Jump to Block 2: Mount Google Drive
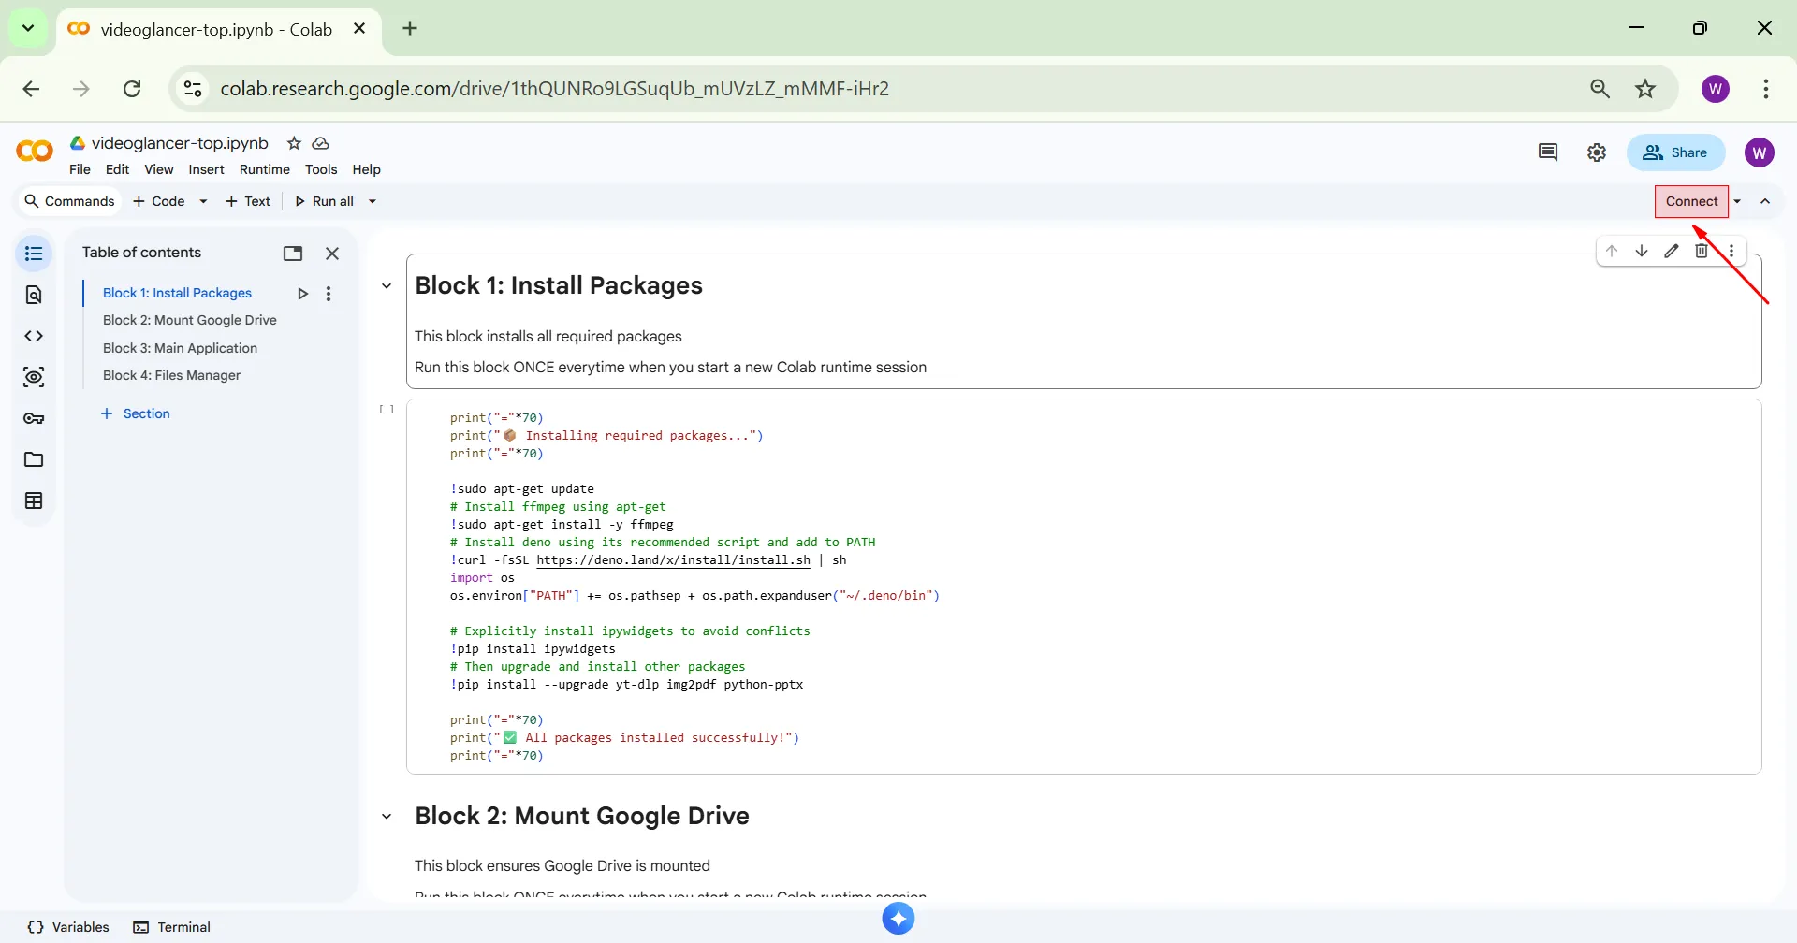This screenshot has height=943, width=1797. [x=190, y=320]
